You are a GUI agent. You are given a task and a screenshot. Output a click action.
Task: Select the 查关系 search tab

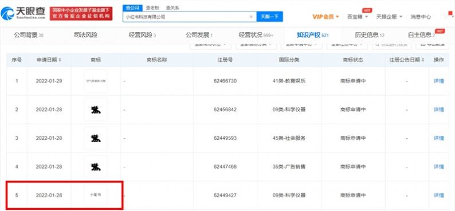(x=172, y=8)
